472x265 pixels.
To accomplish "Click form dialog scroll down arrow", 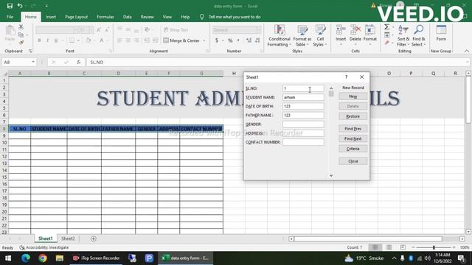I will [331, 175].
